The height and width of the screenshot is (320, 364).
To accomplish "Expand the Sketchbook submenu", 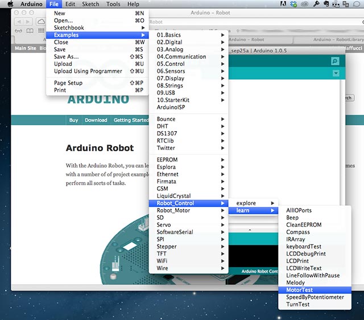I will 97,28.
